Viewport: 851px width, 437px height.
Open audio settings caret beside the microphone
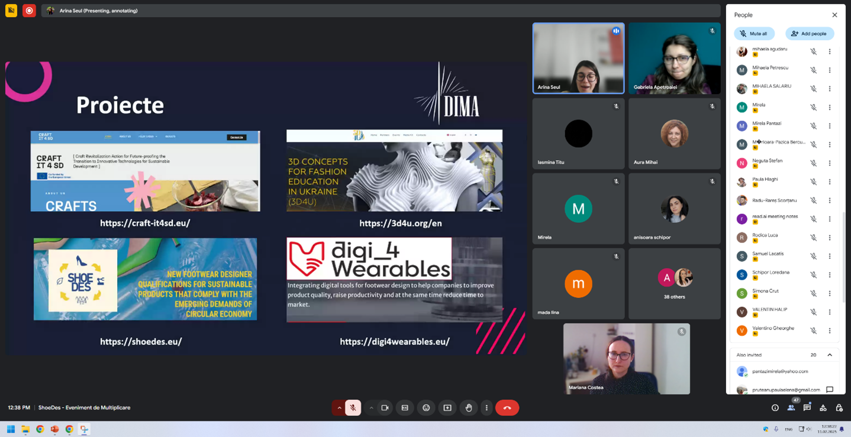tap(339, 407)
